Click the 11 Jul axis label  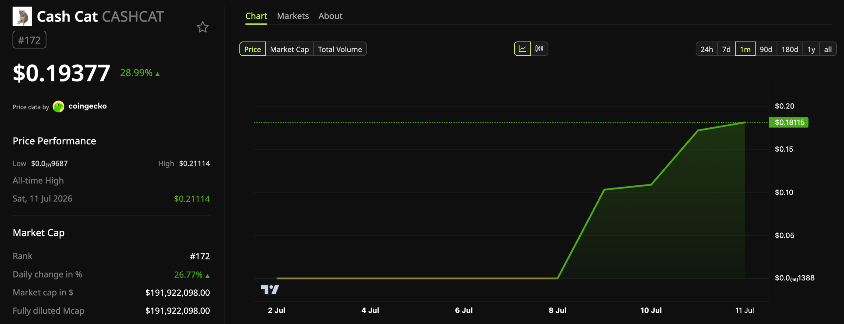744,310
